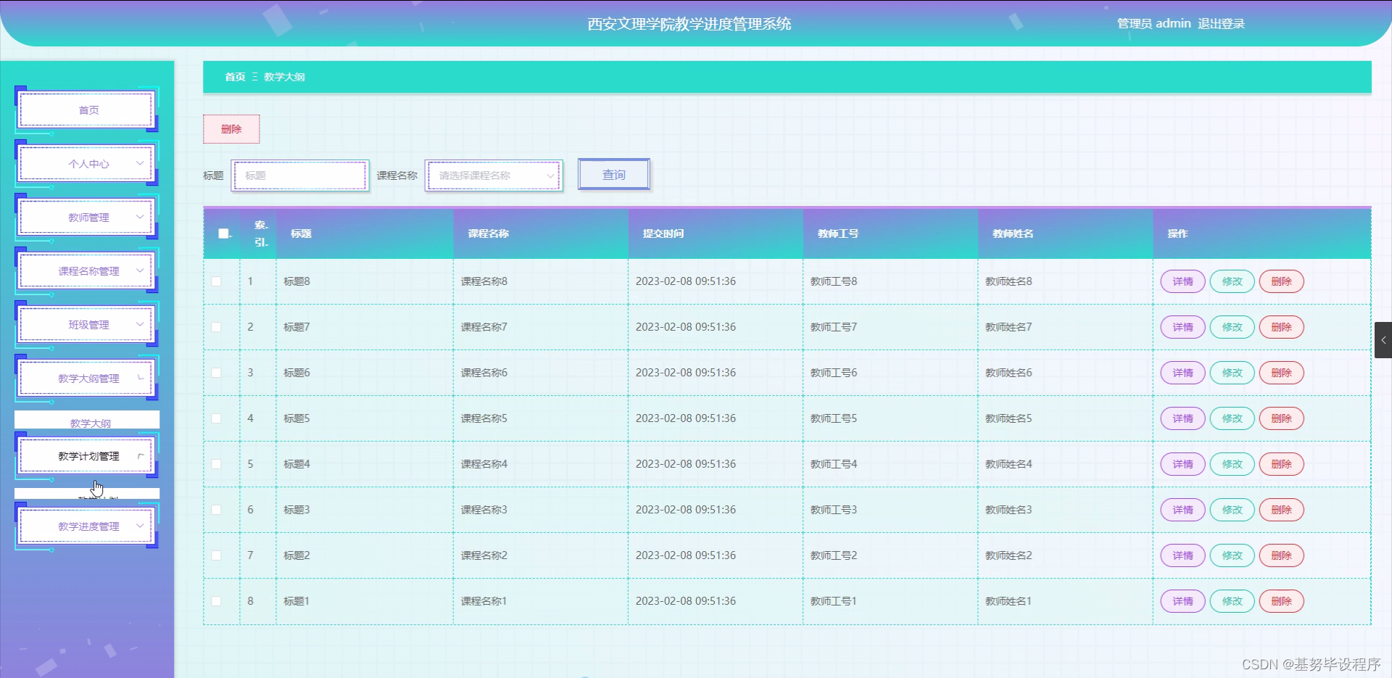Image resolution: width=1392 pixels, height=678 pixels.
Task: Focus the 标题 search input field
Action: (x=300, y=175)
